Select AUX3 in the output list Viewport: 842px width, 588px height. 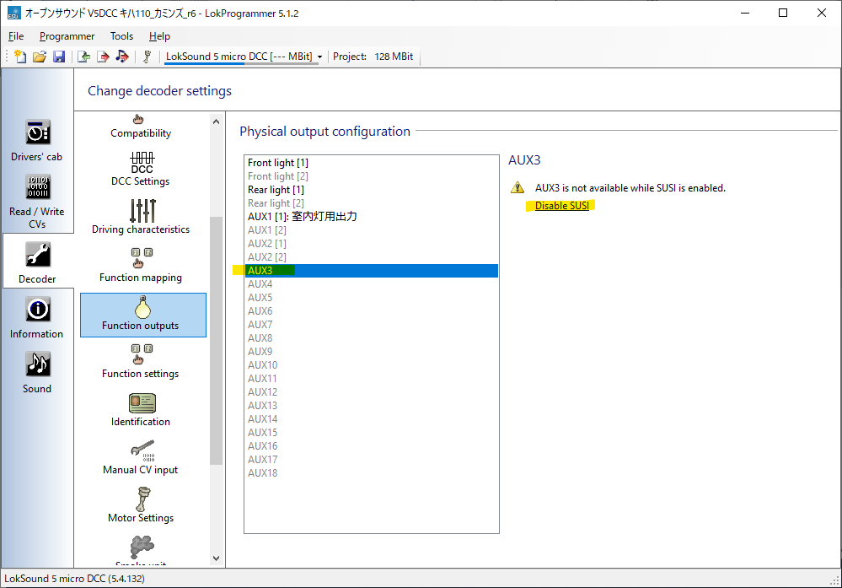[371, 270]
